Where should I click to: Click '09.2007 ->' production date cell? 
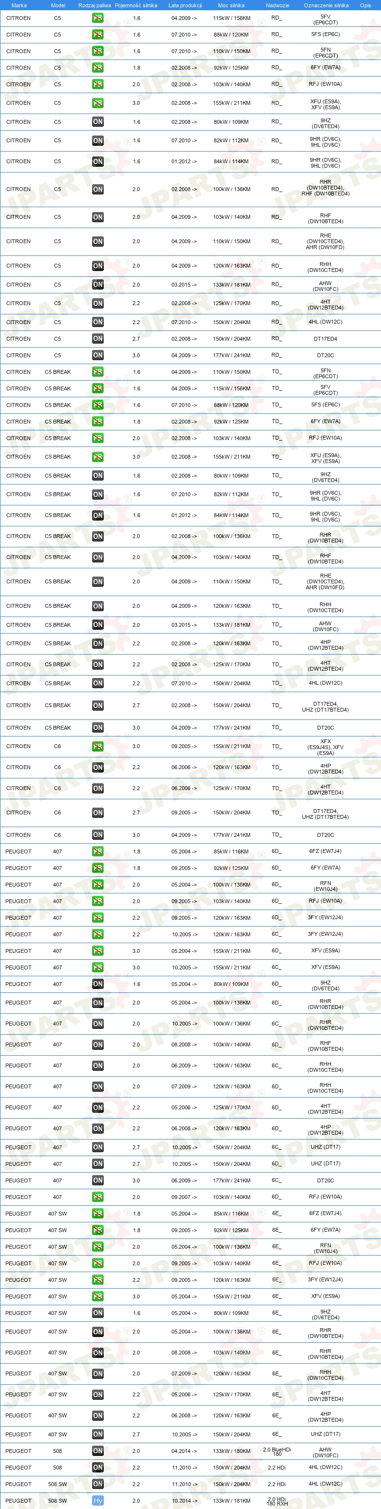pos(184,1197)
